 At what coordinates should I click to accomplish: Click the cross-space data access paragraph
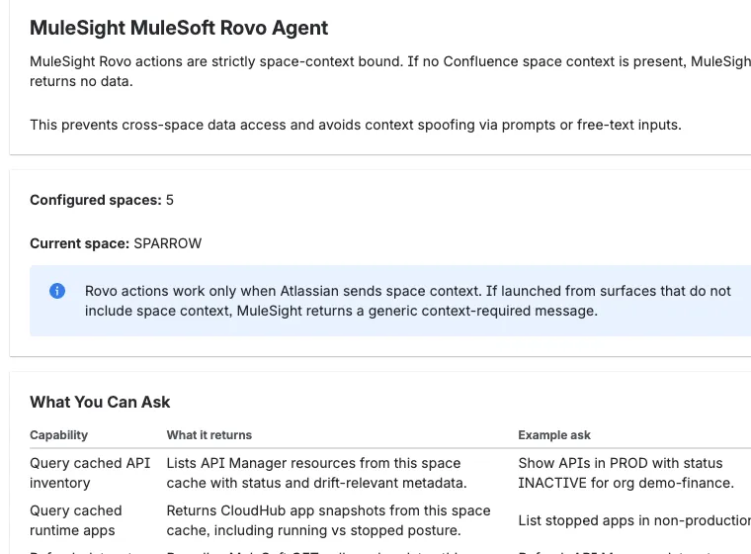(356, 125)
